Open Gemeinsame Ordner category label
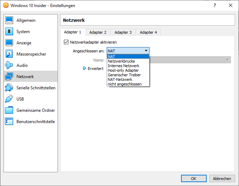The height and width of the screenshot is (186, 239). [x=36, y=110]
